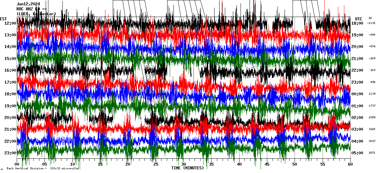Viewport: 377px width, 173px height.
Task: Click the 15 minute tick label
Action: [100, 164]
